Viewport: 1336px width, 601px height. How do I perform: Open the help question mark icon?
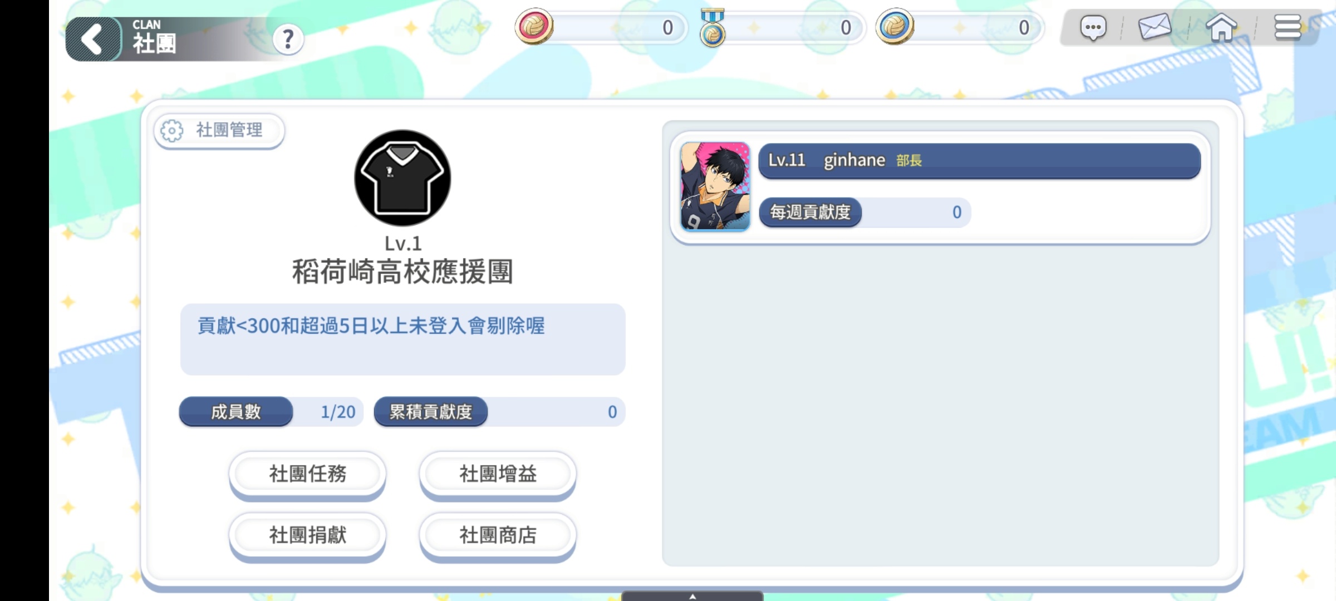tap(288, 39)
